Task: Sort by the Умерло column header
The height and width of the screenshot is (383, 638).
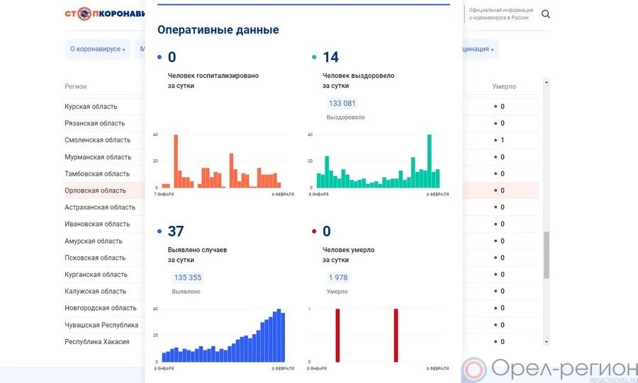Action: 504,86
